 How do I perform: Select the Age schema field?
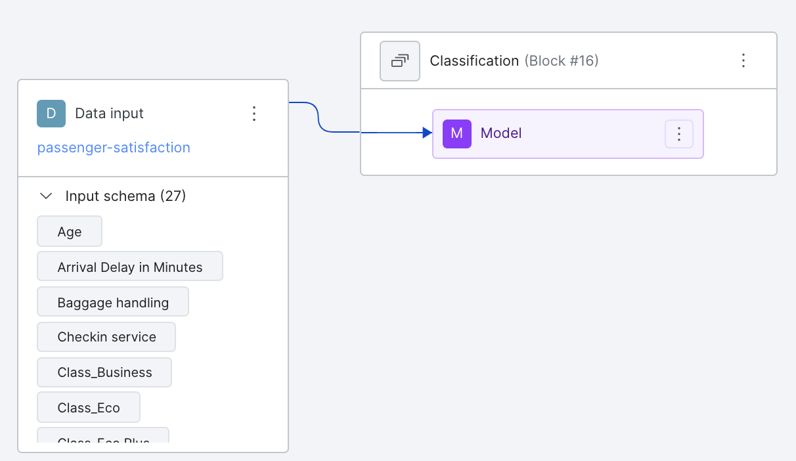point(70,231)
